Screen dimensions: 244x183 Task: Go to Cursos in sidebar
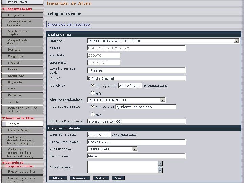[22, 69]
